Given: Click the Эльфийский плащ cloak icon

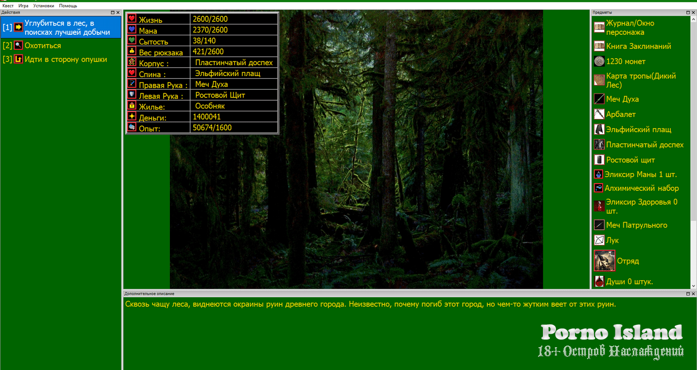Looking at the screenshot, I should pyautogui.click(x=599, y=129).
